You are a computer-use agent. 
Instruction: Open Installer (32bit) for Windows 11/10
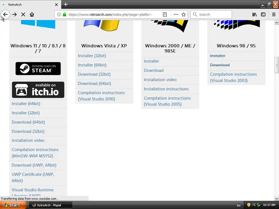point(26,113)
